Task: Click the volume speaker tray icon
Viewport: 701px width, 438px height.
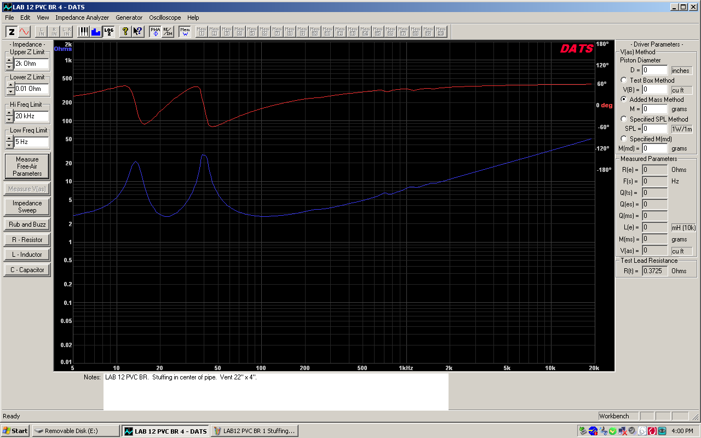Action: (632, 431)
